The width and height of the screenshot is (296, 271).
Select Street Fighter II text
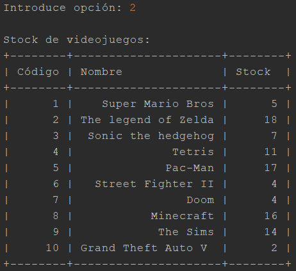pyautogui.click(x=154, y=184)
